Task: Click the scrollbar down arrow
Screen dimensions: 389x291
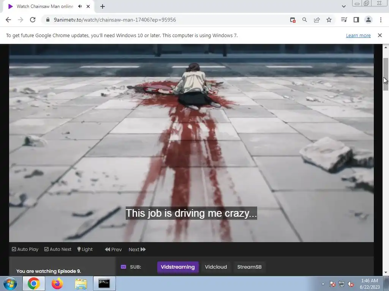Action: tap(386, 272)
